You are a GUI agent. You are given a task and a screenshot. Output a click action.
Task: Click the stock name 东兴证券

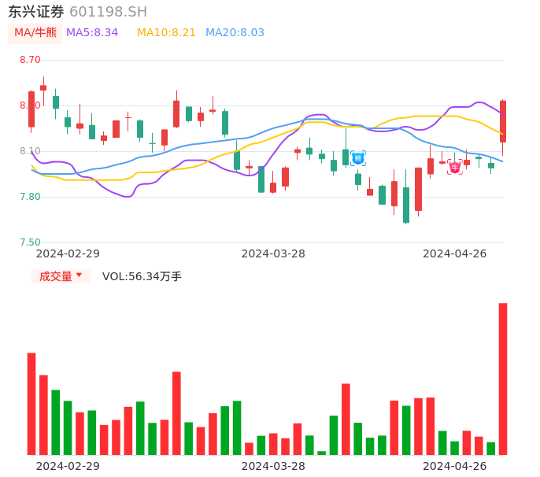tap(36, 12)
